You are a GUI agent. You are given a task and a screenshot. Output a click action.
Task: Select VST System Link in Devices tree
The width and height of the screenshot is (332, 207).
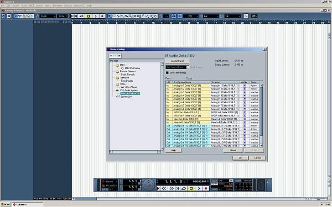pyautogui.click(x=124, y=97)
